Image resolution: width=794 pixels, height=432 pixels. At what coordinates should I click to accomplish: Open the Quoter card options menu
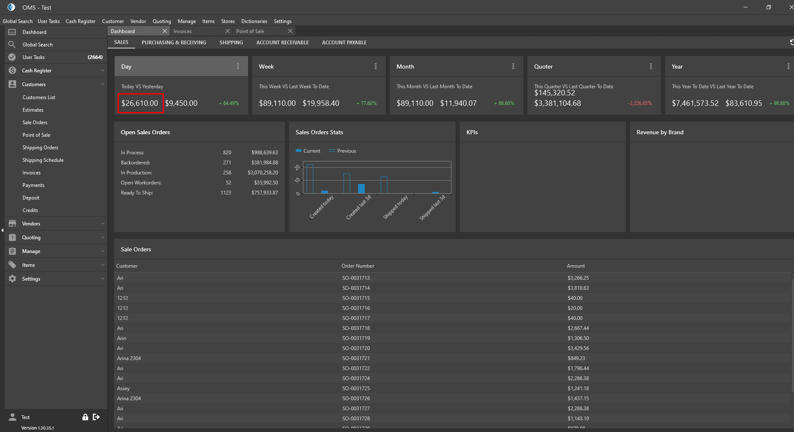[x=651, y=66]
